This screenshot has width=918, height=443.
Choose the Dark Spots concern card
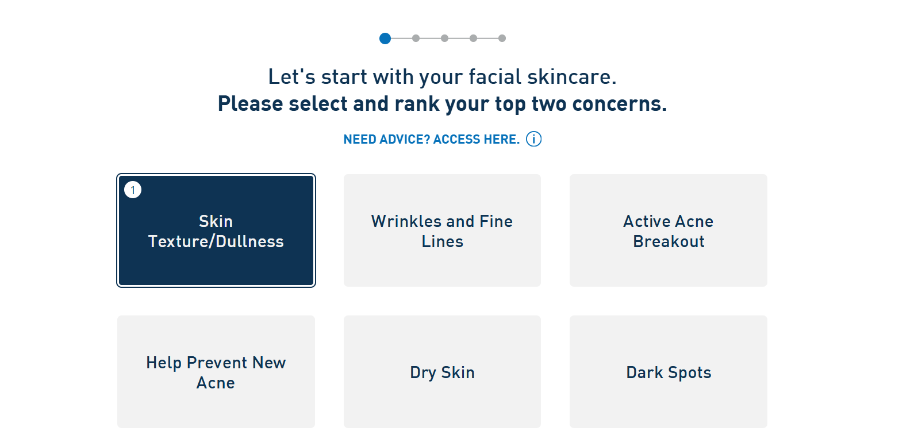tap(668, 372)
